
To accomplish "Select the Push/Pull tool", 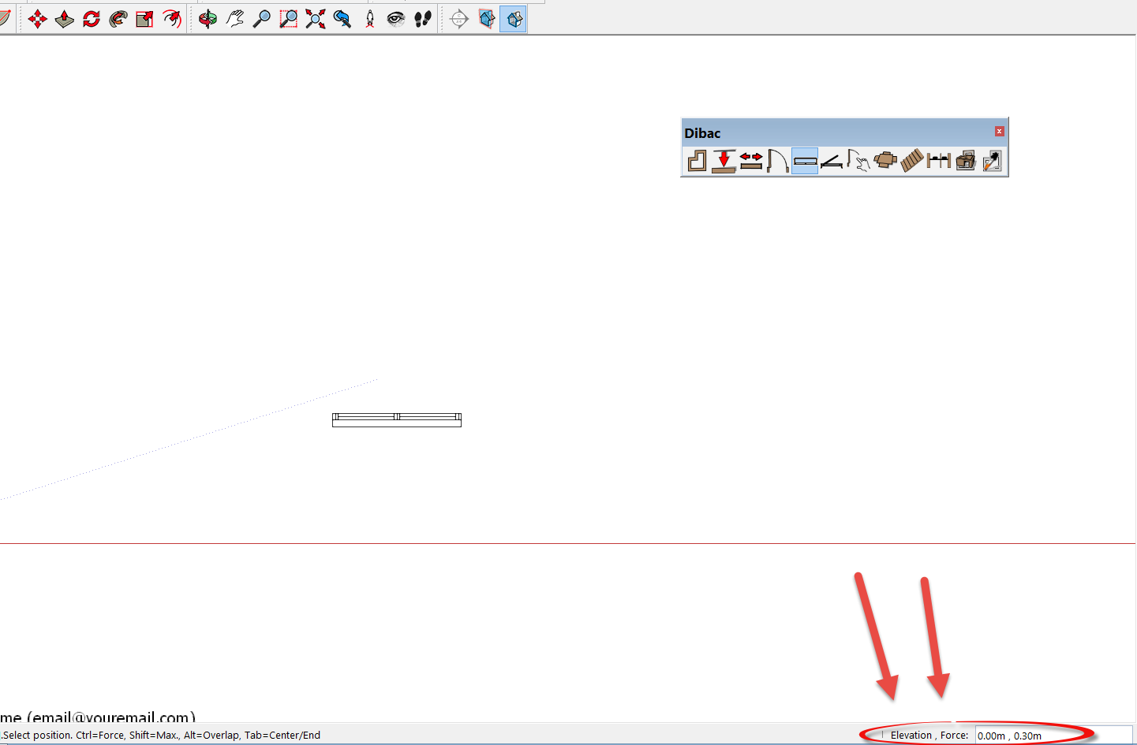I will point(64,19).
